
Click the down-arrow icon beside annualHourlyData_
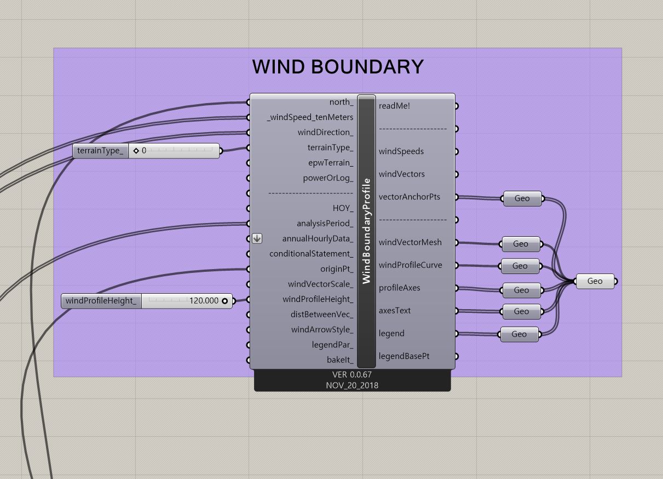click(257, 238)
